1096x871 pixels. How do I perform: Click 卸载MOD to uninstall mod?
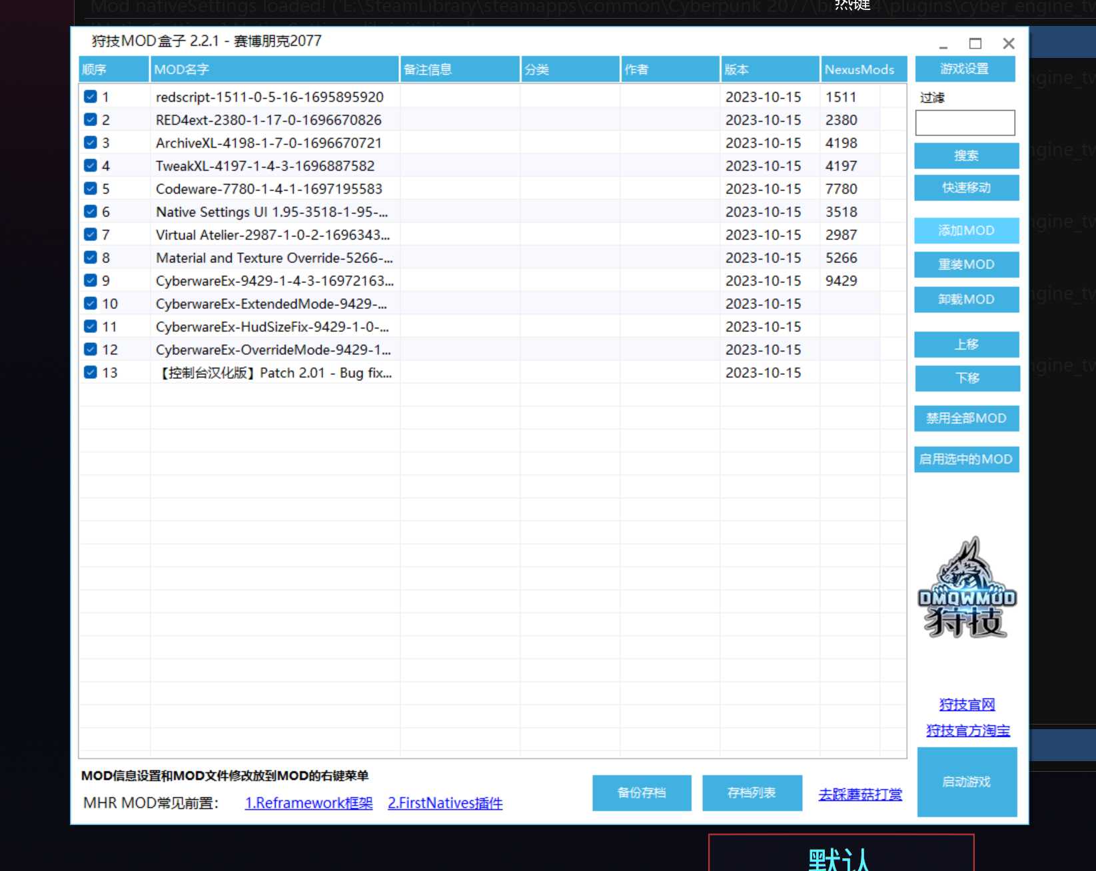(966, 300)
